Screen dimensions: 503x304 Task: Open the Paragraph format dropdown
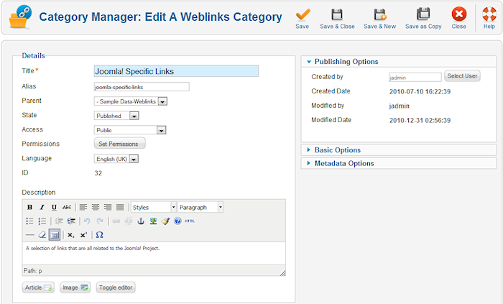click(200, 207)
